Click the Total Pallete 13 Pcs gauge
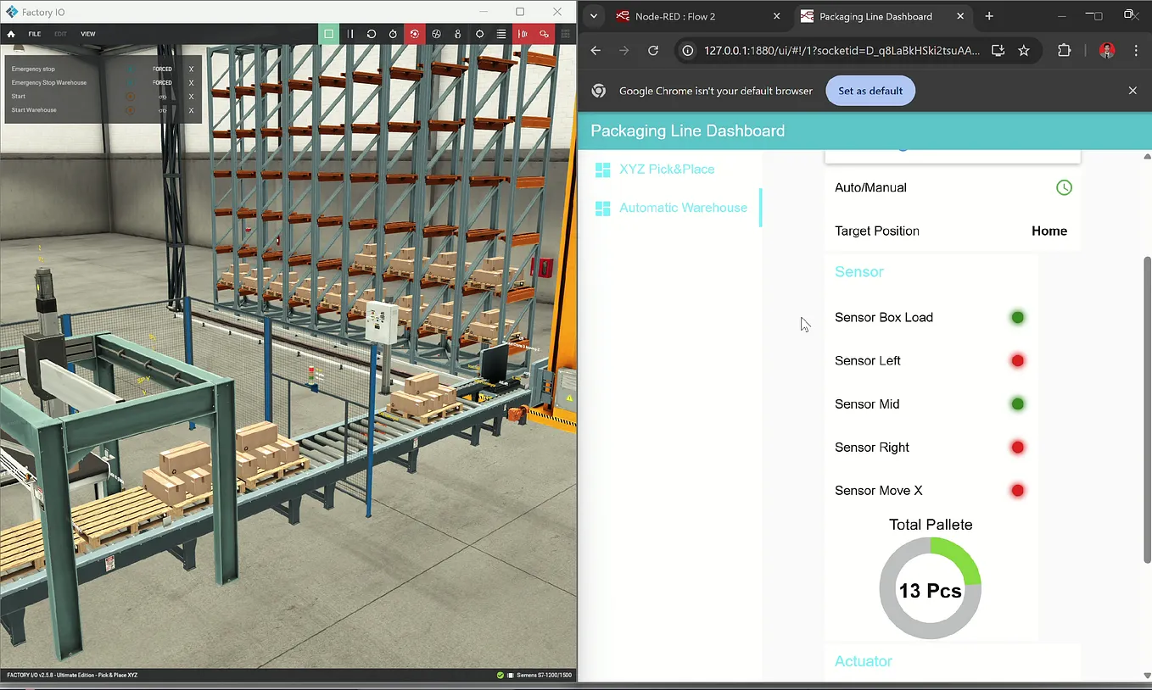Screen dimensions: 1152x690 pyautogui.click(x=931, y=590)
